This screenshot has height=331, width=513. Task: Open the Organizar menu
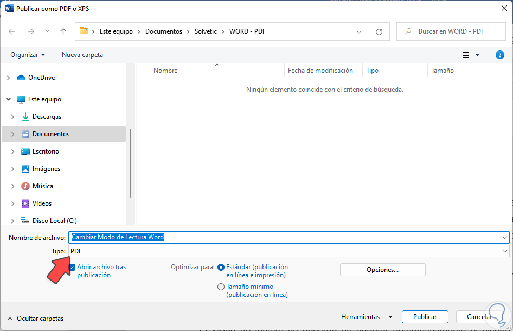28,55
